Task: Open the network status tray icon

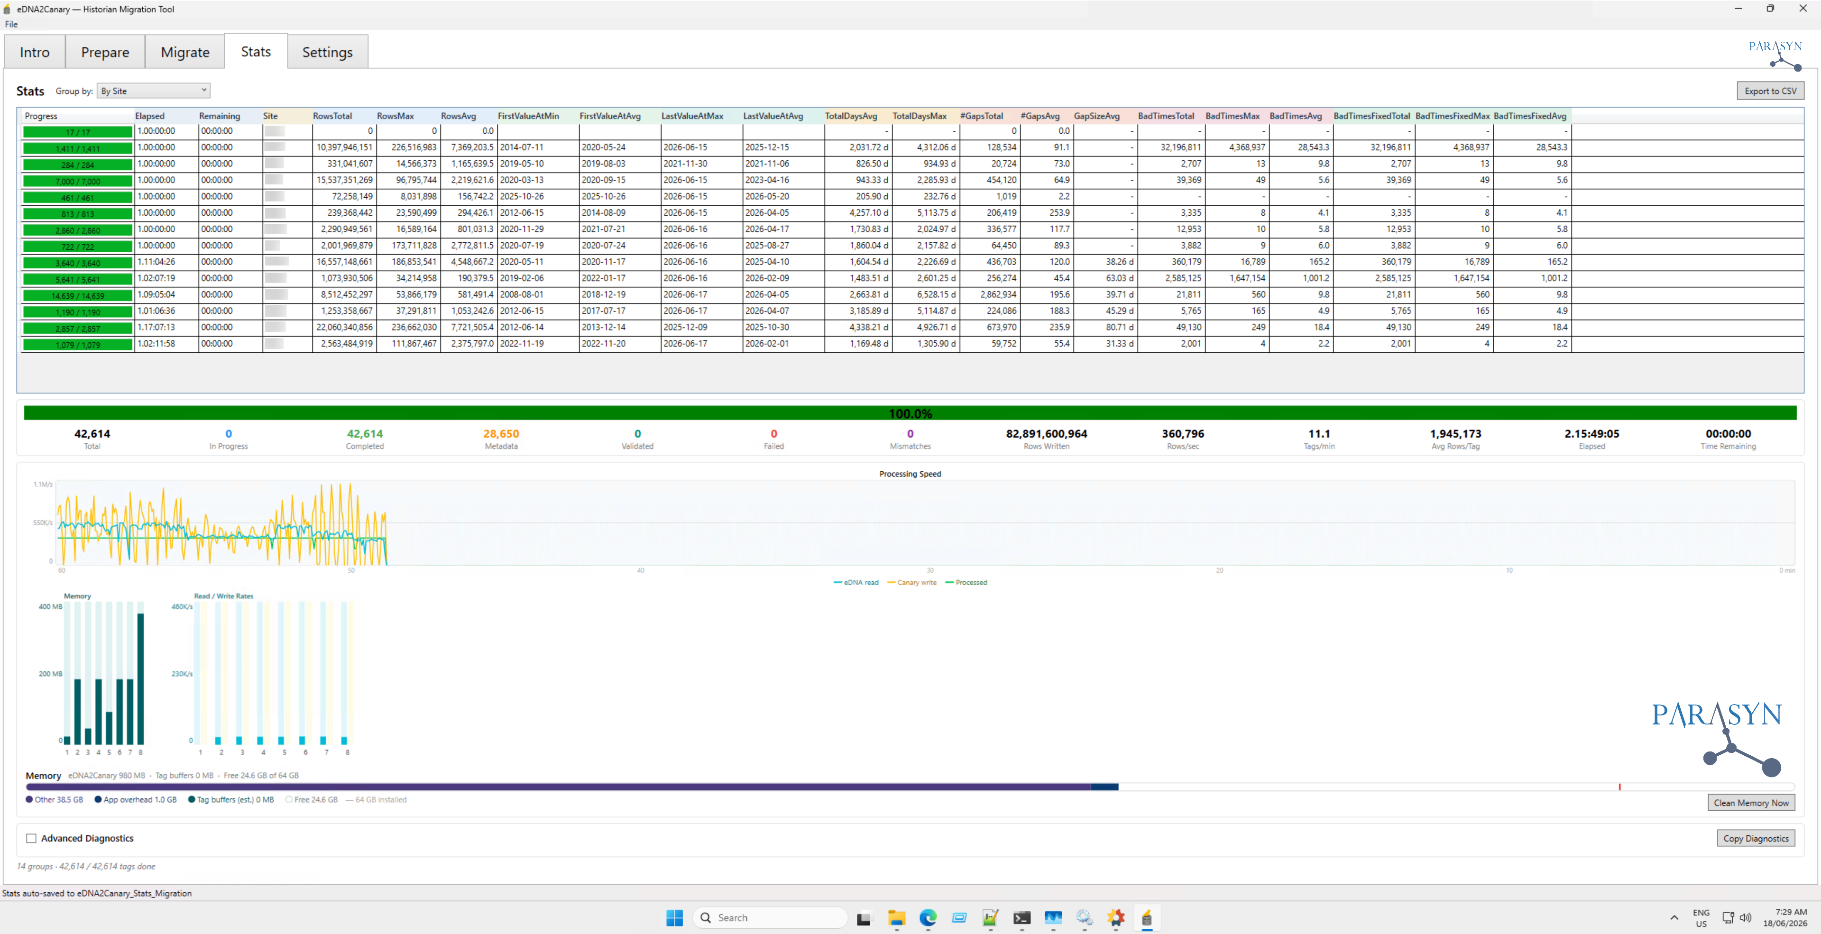Action: click(1728, 917)
